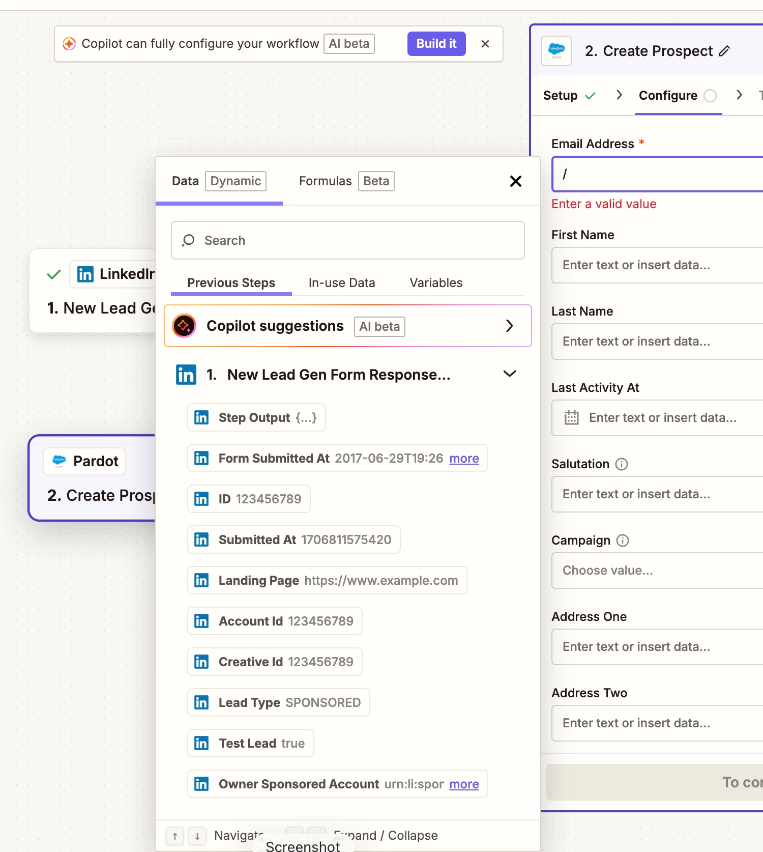Select the Previous Steps tab

(231, 283)
